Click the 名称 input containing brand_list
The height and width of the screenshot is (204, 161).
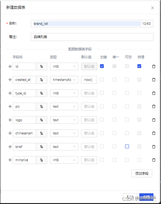pos(92,24)
